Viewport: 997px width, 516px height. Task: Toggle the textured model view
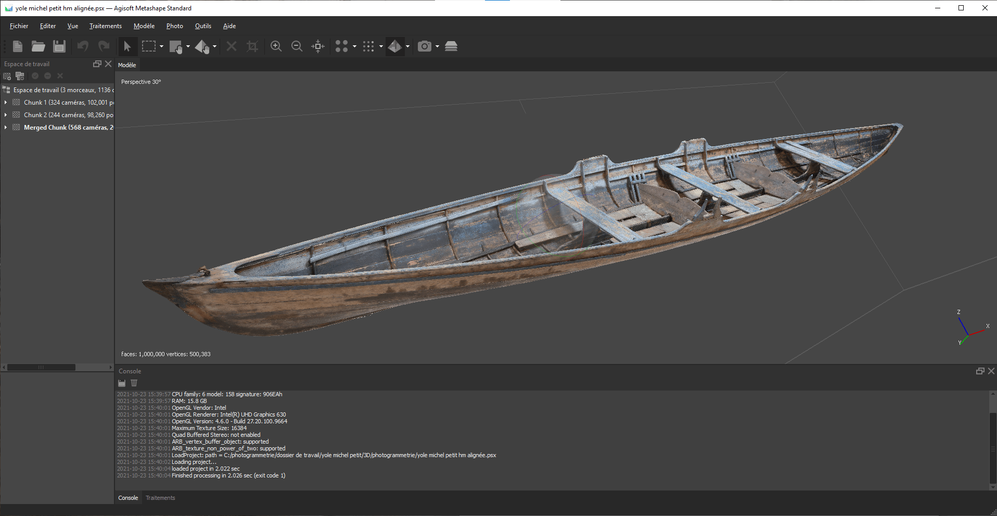pyautogui.click(x=395, y=46)
